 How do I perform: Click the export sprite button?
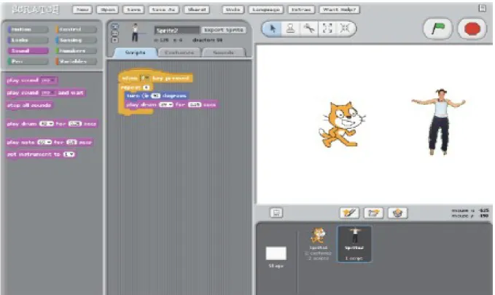click(x=224, y=30)
